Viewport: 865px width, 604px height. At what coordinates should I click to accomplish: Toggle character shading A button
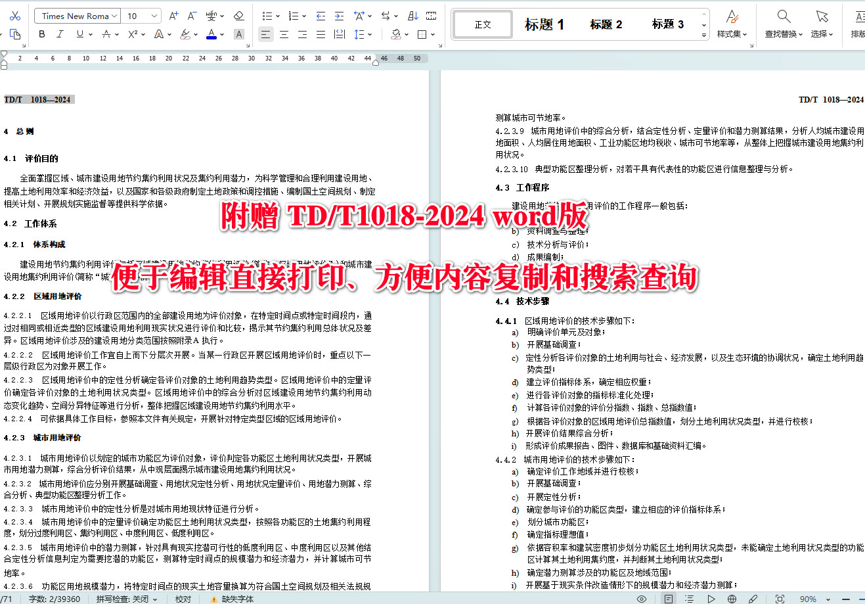[x=239, y=34]
